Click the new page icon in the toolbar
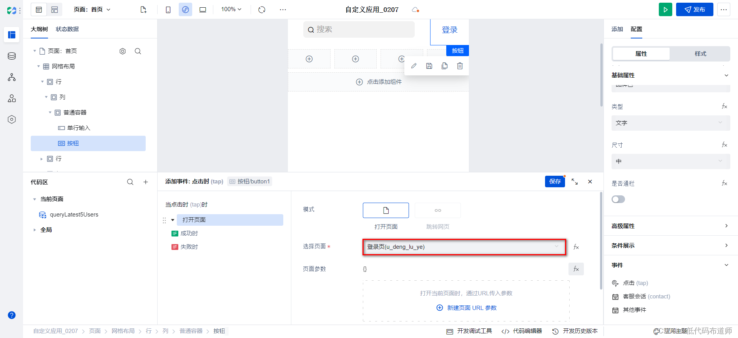This screenshot has width=738, height=338. [143, 10]
